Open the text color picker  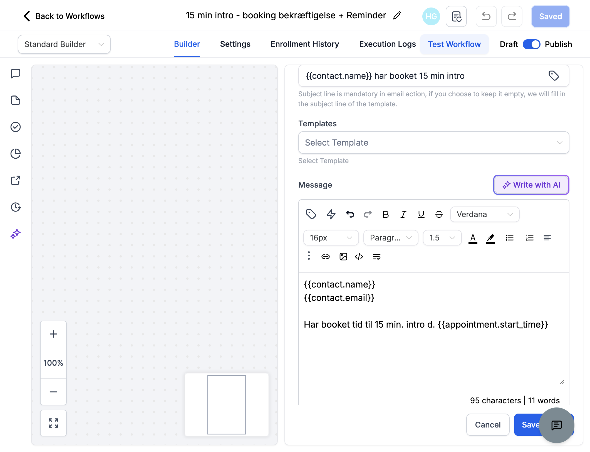(x=473, y=238)
